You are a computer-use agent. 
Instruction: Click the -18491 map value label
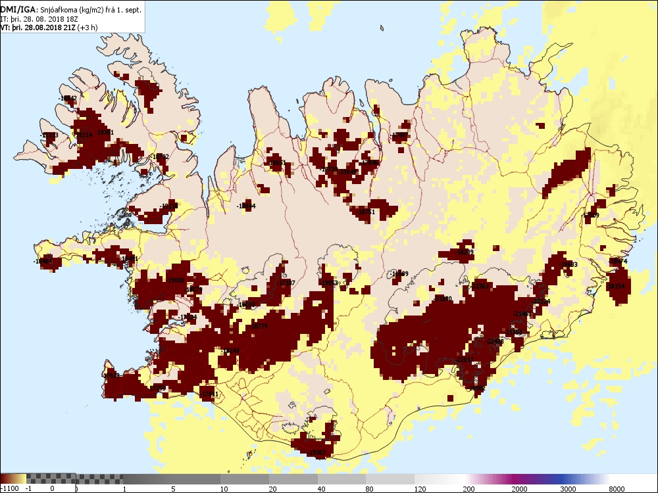click(x=128, y=258)
